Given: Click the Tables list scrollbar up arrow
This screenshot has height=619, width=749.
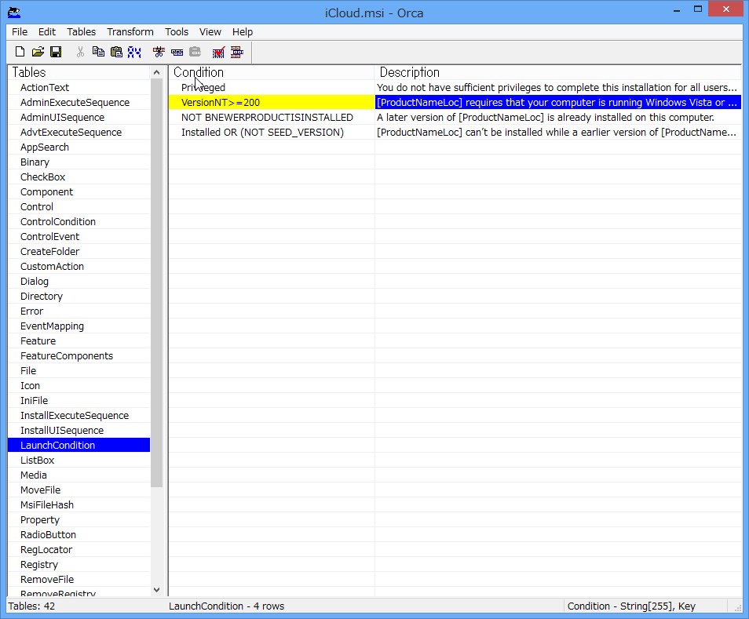Looking at the screenshot, I should click(156, 72).
